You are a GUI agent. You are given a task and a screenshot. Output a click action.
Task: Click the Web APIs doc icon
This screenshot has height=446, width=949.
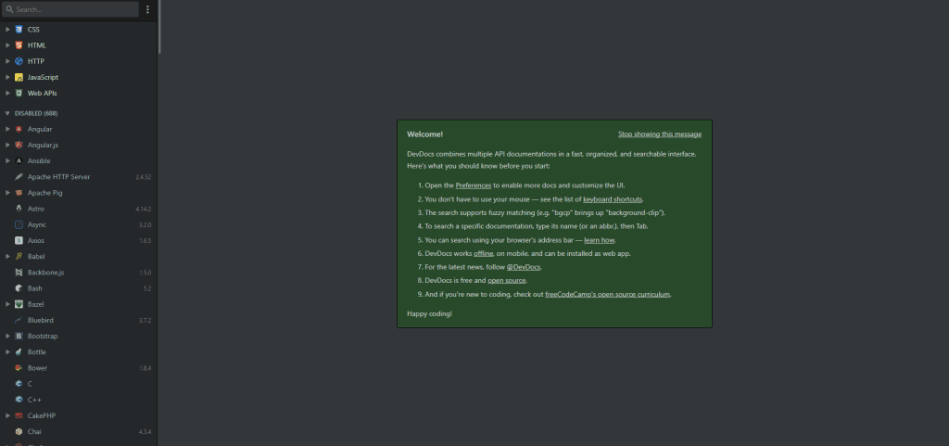coord(19,94)
